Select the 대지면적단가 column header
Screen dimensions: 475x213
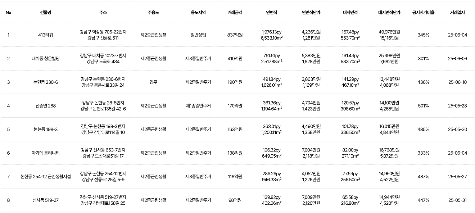click(389, 12)
